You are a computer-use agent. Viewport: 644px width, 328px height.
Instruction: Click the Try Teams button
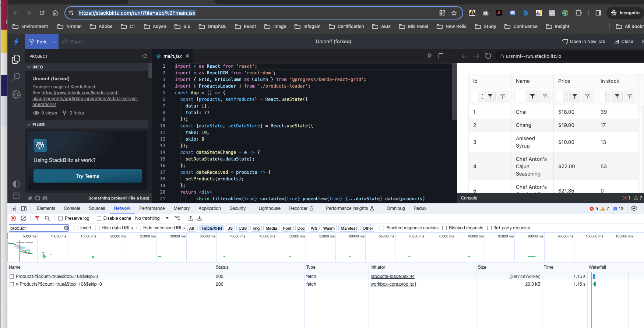pyautogui.click(x=88, y=176)
